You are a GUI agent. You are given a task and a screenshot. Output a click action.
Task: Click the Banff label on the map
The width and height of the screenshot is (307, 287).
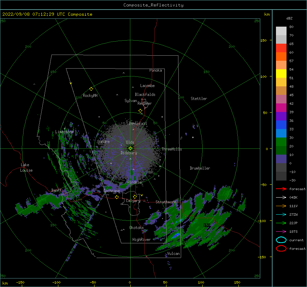(x=56, y=190)
